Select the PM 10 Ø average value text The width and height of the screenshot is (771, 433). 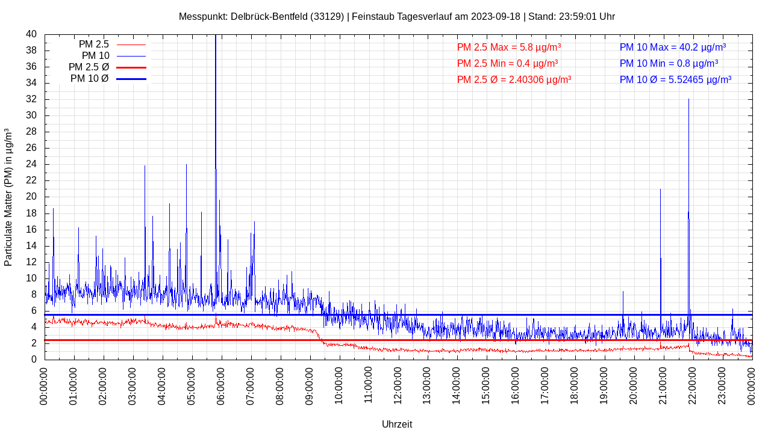click(x=675, y=79)
